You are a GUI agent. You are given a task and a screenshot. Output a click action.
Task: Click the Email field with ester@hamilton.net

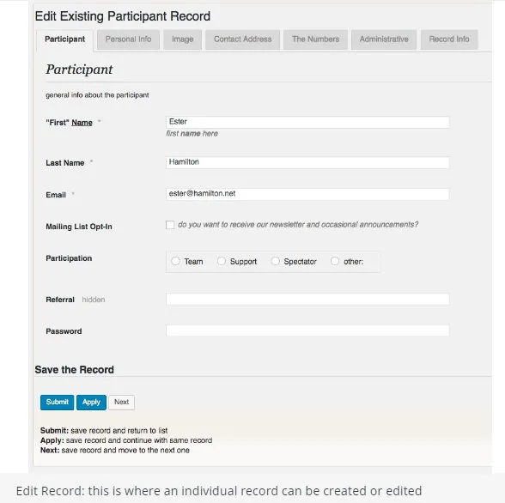tap(307, 194)
